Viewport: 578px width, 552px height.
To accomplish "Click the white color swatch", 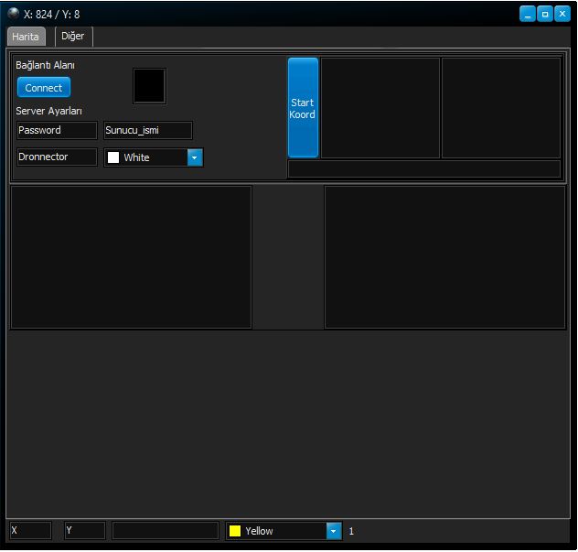I will coord(113,157).
